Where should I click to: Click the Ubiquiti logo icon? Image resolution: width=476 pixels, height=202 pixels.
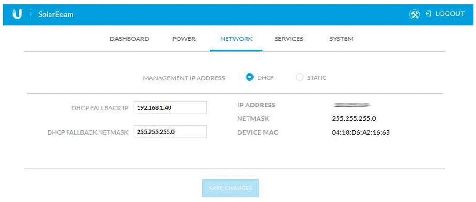coord(17,14)
